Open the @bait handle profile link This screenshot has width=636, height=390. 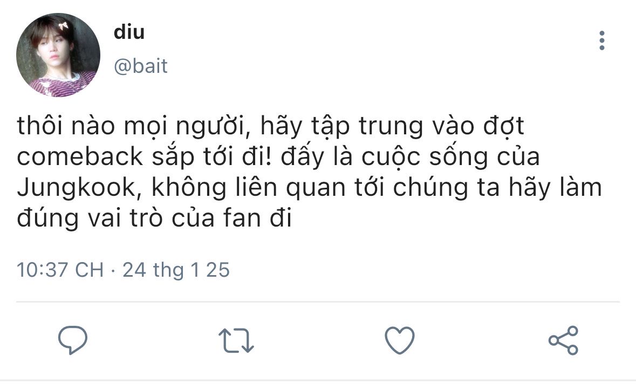(141, 66)
